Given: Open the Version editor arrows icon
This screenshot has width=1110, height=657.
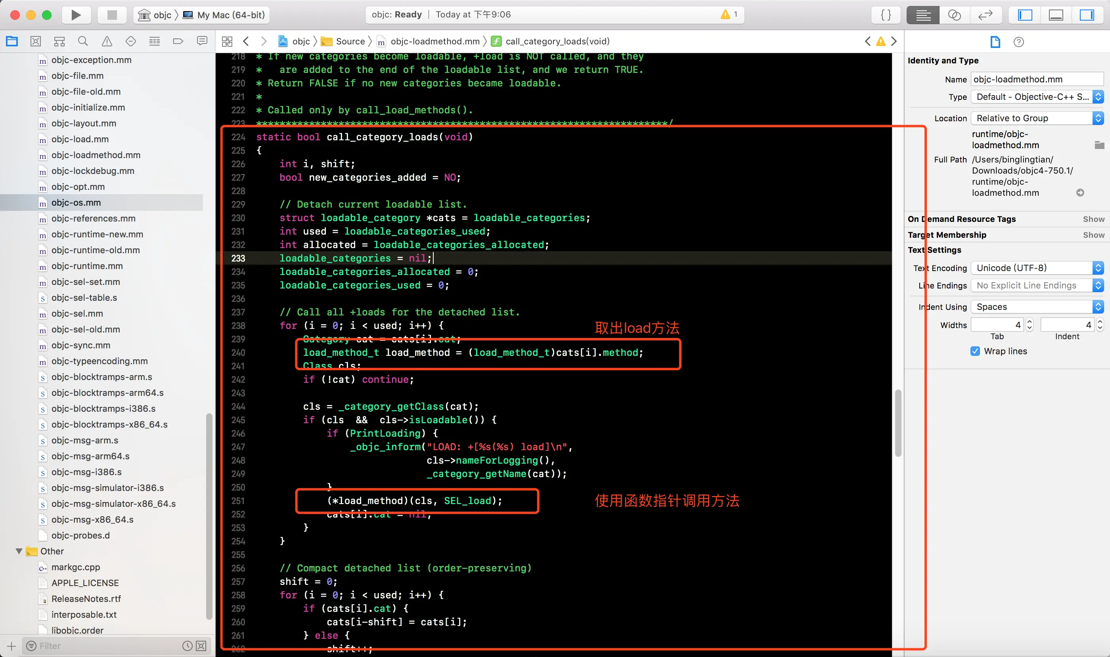Looking at the screenshot, I should 985,15.
